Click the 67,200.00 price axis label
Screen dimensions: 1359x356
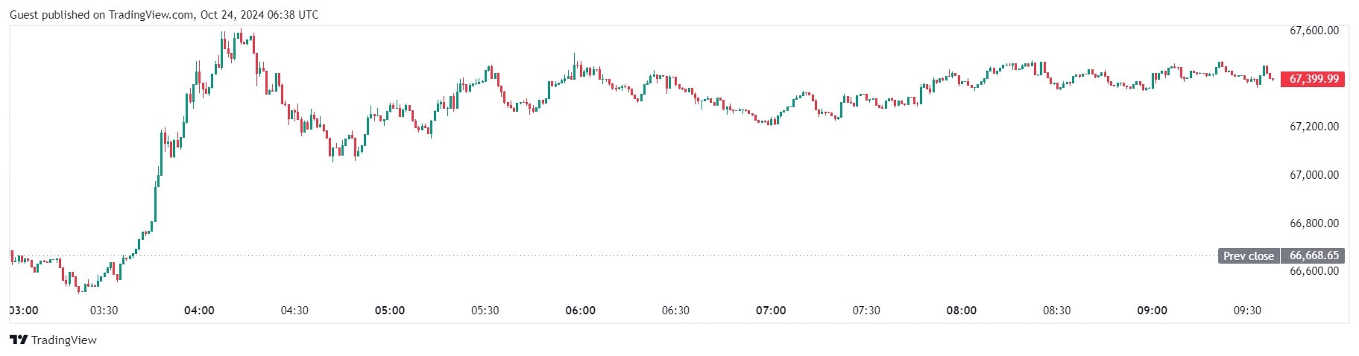tap(1314, 127)
